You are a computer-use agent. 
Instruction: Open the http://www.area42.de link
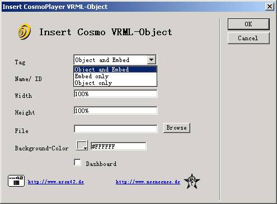pyautogui.click(x=56, y=182)
